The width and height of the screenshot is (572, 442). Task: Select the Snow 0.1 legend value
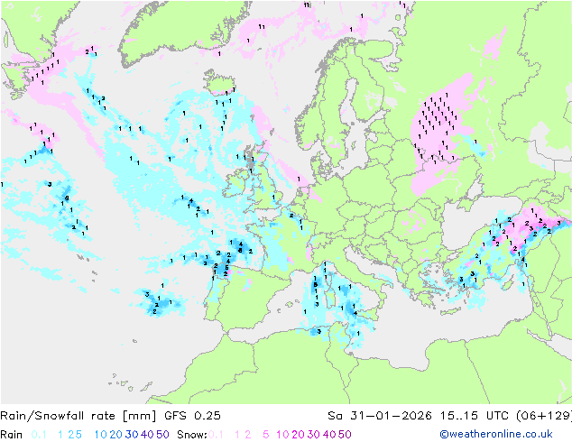coord(216,435)
